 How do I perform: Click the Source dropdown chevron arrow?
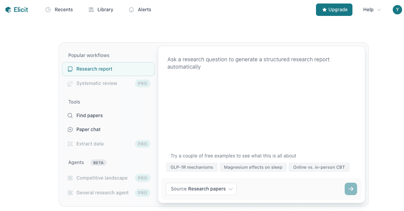[231, 189]
